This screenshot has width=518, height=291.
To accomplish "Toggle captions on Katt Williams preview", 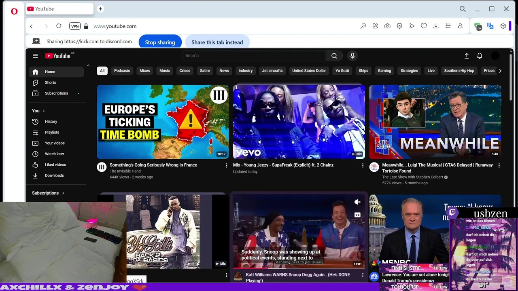I will pos(357,215).
